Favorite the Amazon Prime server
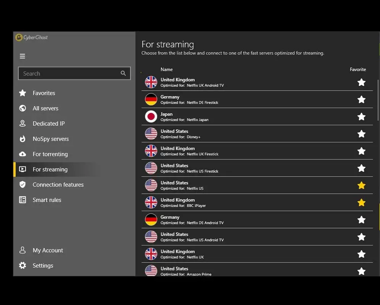The height and width of the screenshot is (305, 380). pos(361,271)
